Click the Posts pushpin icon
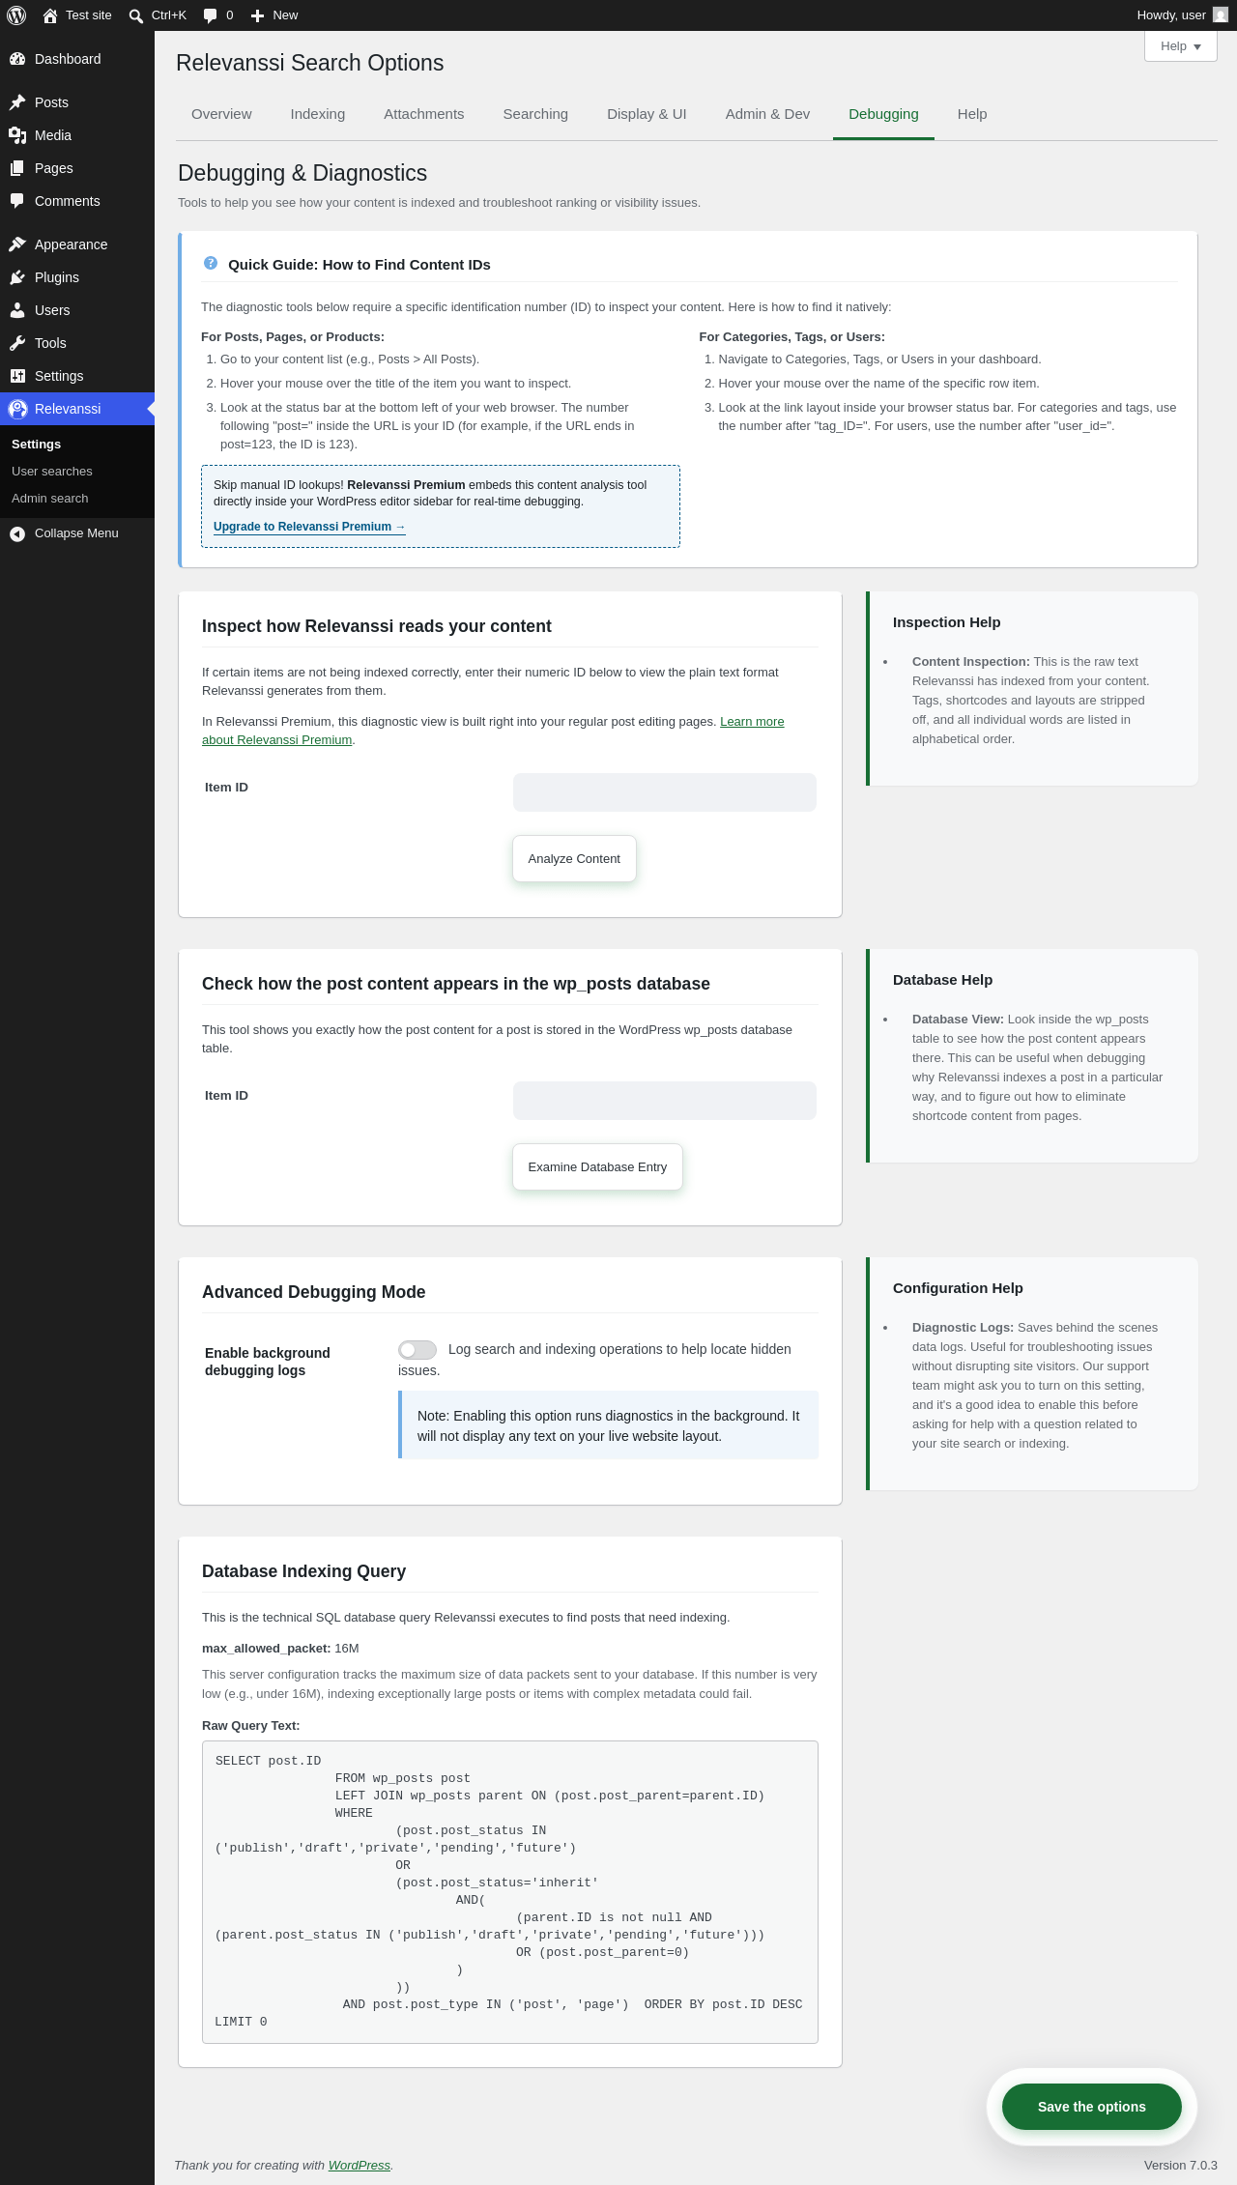The width and height of the screenshot is (1237, 2185). (x=17, y=102)
